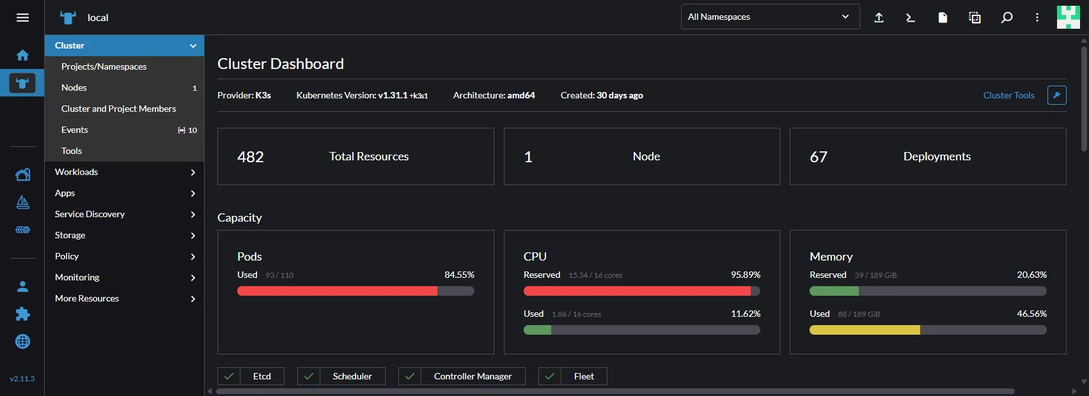
Task: Click the 95.89% CPU reserved value
Action: pyautogui.click(x=746, y=275)
